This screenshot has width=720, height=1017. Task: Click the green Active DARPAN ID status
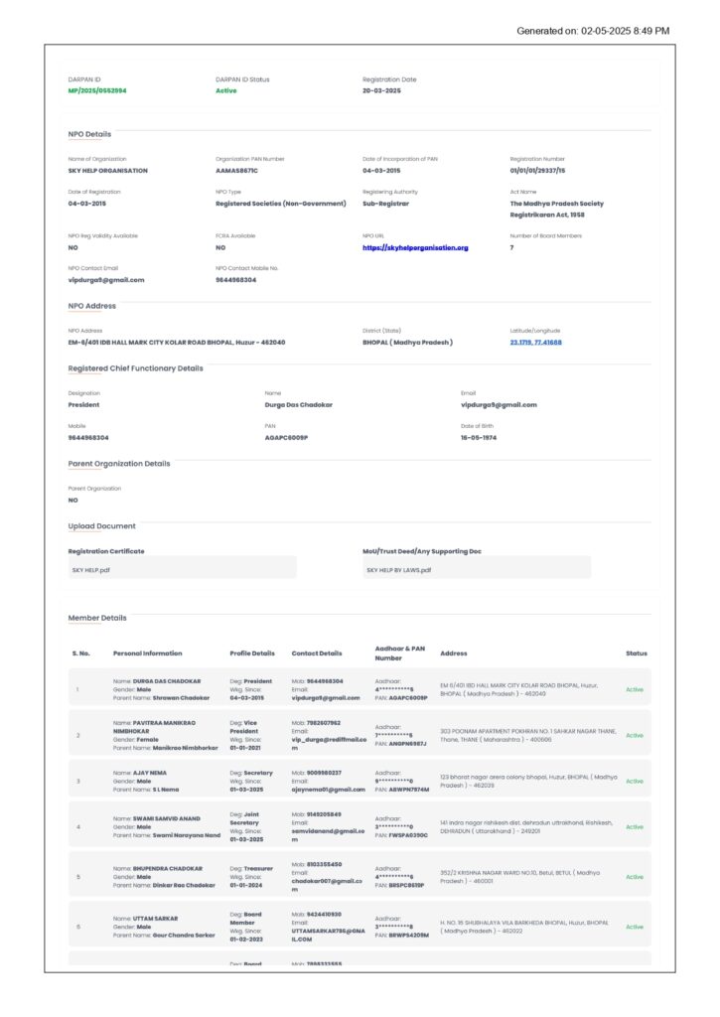(226, 90)
